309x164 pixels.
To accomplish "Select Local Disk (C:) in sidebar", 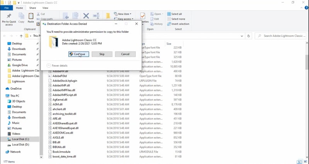I will 20,139.
